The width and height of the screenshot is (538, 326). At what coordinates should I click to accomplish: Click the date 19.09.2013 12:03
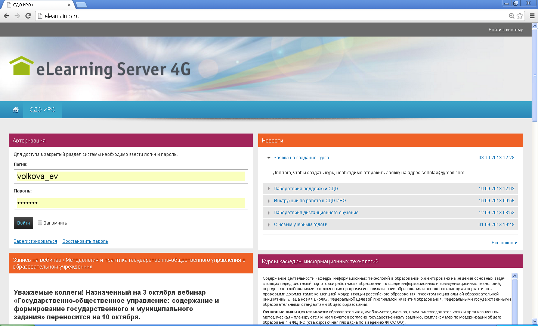[496, 189]
